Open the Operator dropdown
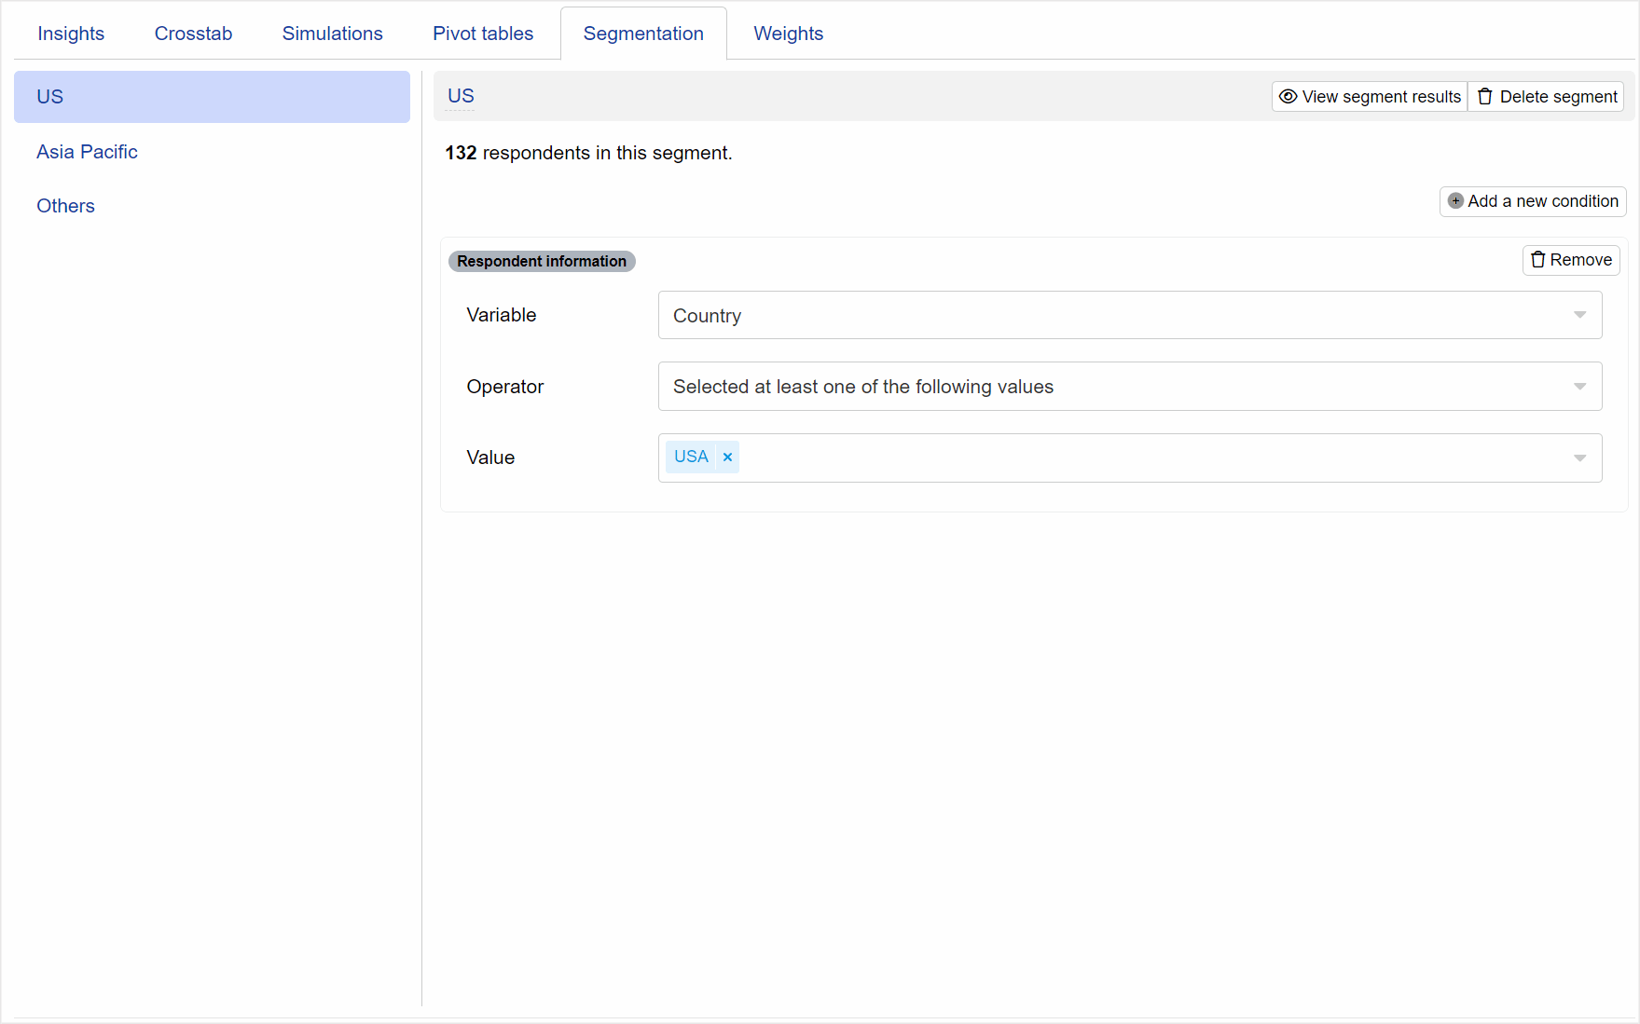 [1130, 387]
